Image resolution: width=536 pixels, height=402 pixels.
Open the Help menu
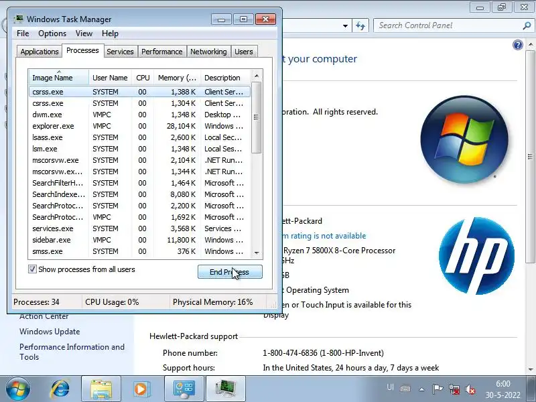click(110, 33)
